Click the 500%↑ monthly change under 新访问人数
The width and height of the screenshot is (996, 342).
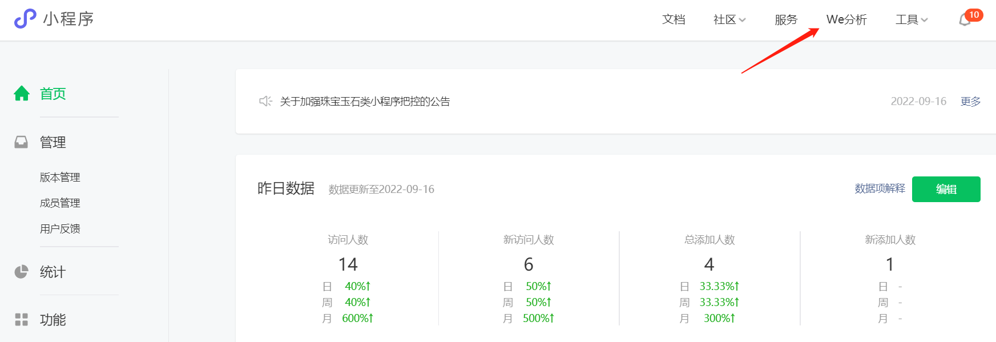tap(538, 319)
